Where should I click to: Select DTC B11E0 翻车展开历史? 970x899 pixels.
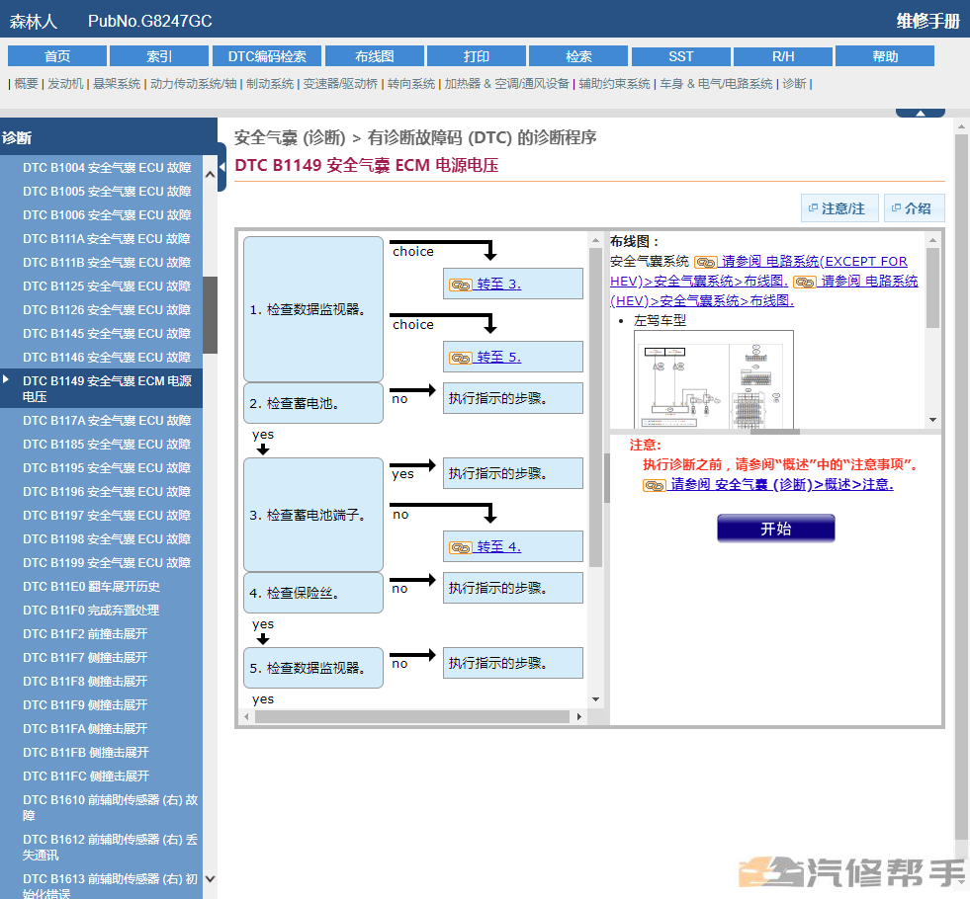(x=91, y=587)
